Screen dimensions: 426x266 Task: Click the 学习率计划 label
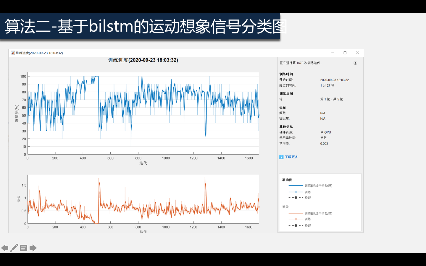pos(288,138)
